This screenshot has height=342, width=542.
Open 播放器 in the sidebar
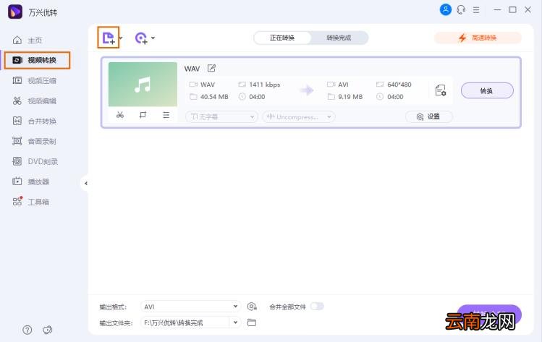click(31, 181)
